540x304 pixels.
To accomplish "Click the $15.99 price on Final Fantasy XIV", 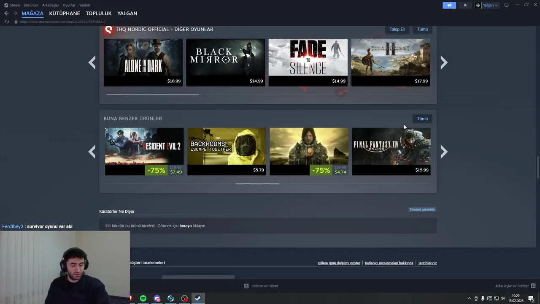I will (422, 170).
